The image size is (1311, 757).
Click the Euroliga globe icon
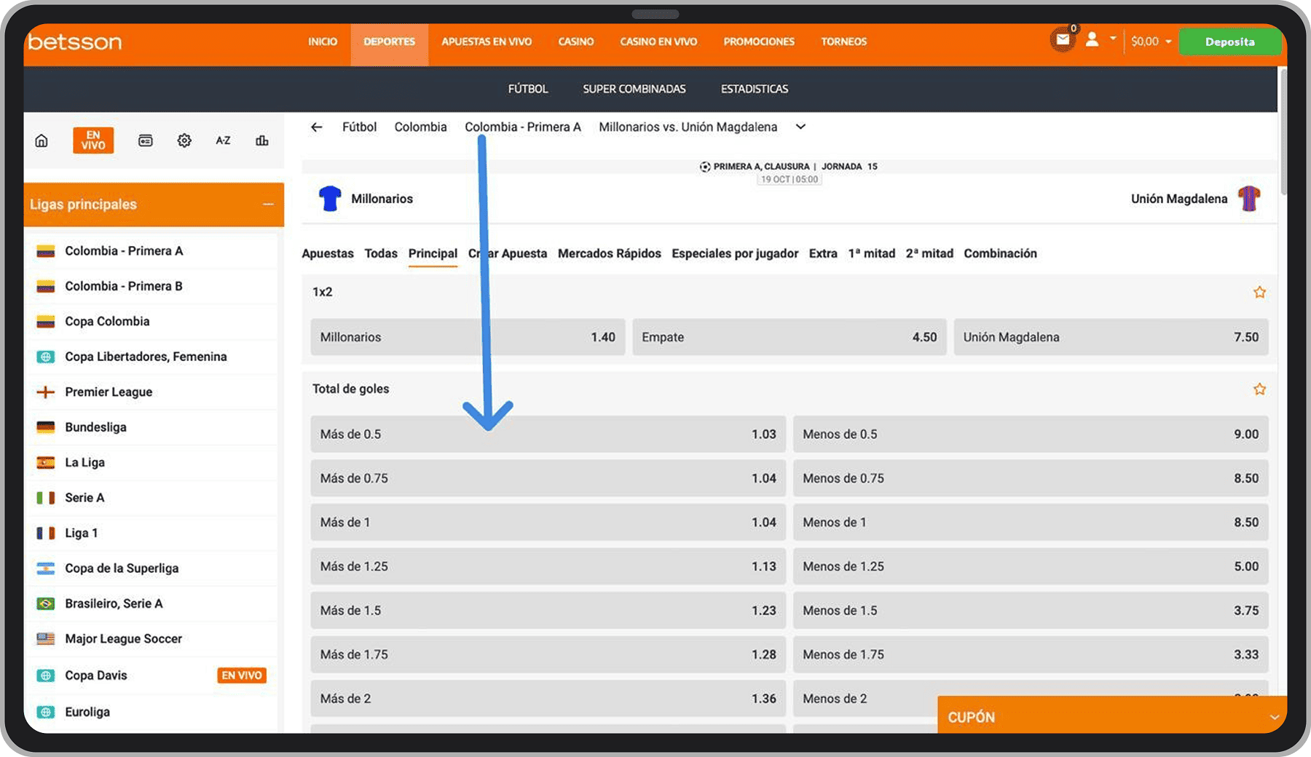46,712
